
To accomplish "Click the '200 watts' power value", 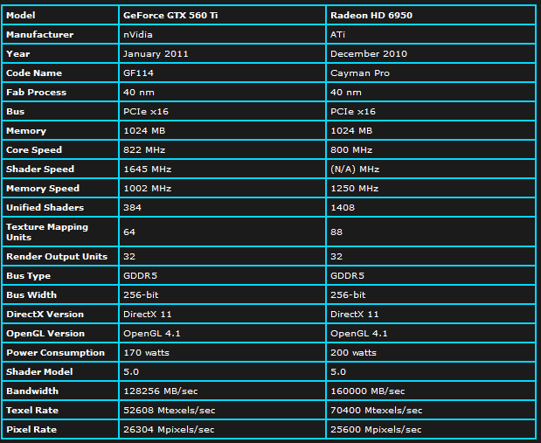I will pyautogui.click(x=353, y=353).
